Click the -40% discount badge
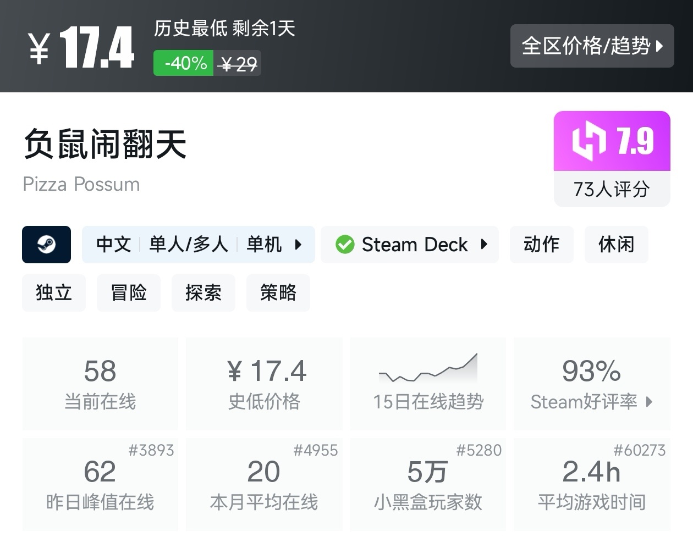Image resolution: width=693 pixels, height=537 pixels. [184, 63]
